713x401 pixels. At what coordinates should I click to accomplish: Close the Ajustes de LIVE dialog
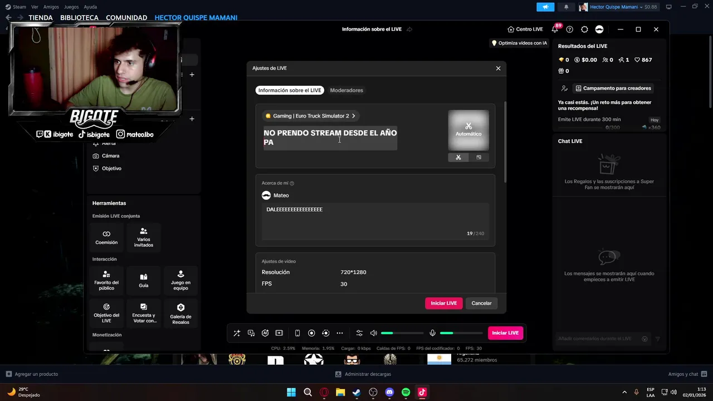pos(498,68)
